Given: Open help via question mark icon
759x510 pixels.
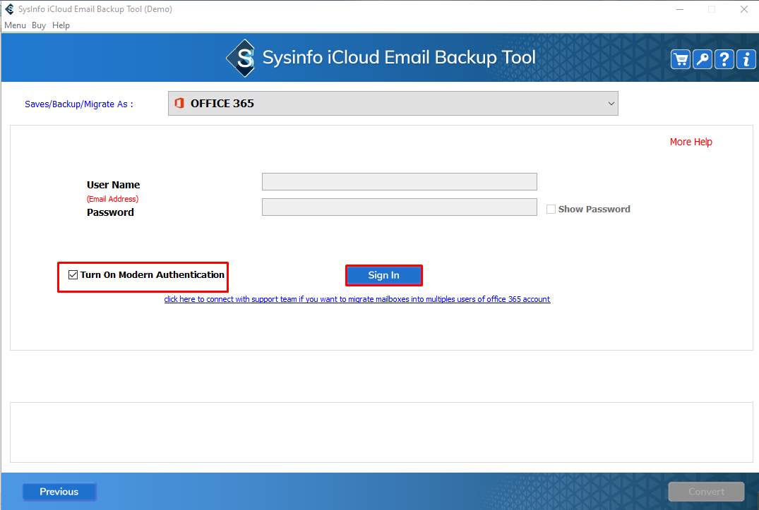Looking at the screenshot, I should coord(724,59).
